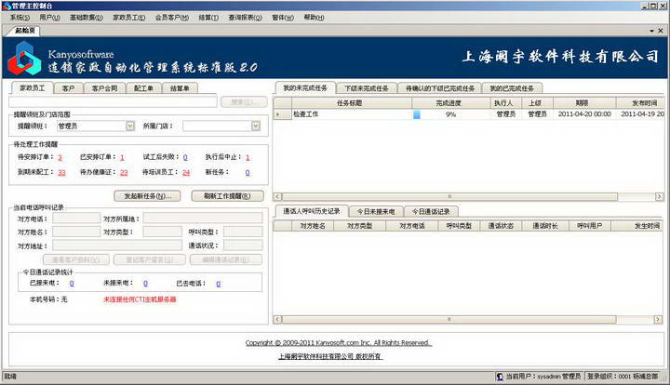Switch to the 待确认的下级已完成任务 tab
The width and height of the screenshot is (670, 385).
pos(439,88)
